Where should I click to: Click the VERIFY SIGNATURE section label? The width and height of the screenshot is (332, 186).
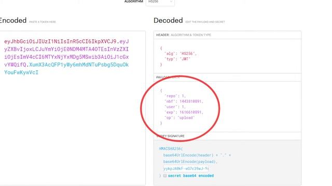(171, 136)
